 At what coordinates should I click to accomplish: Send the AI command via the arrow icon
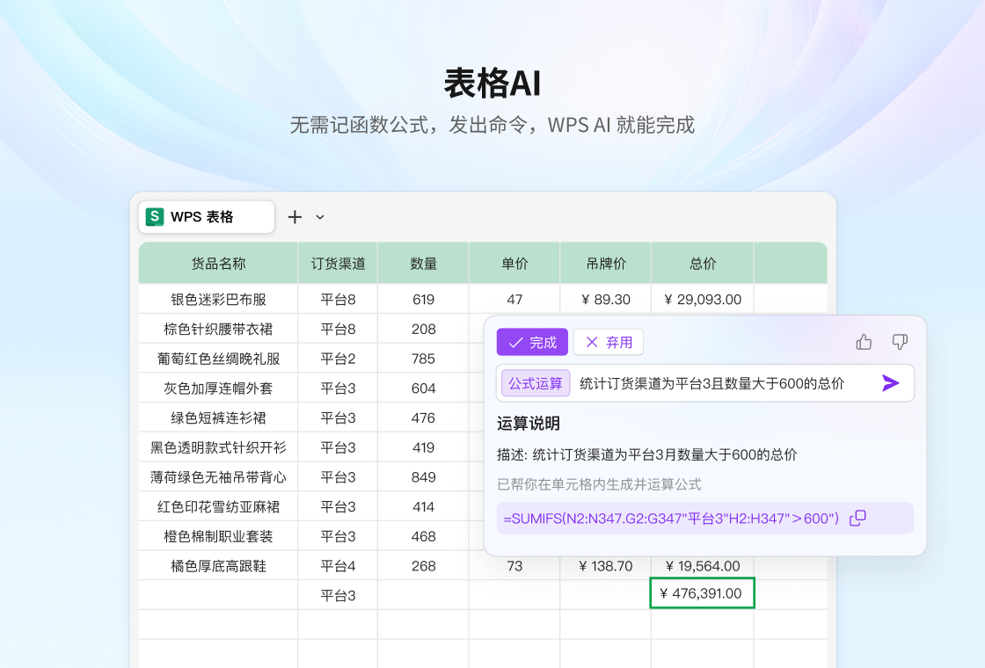[x=892, y=382]
